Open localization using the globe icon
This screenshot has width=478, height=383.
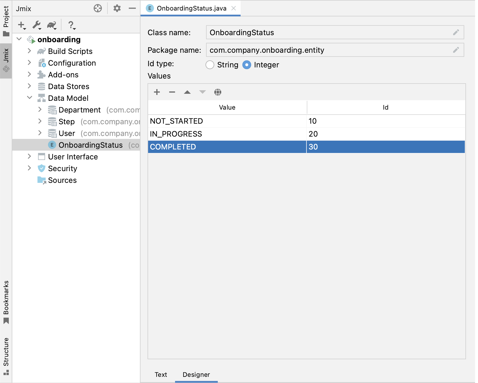point(218,92)
